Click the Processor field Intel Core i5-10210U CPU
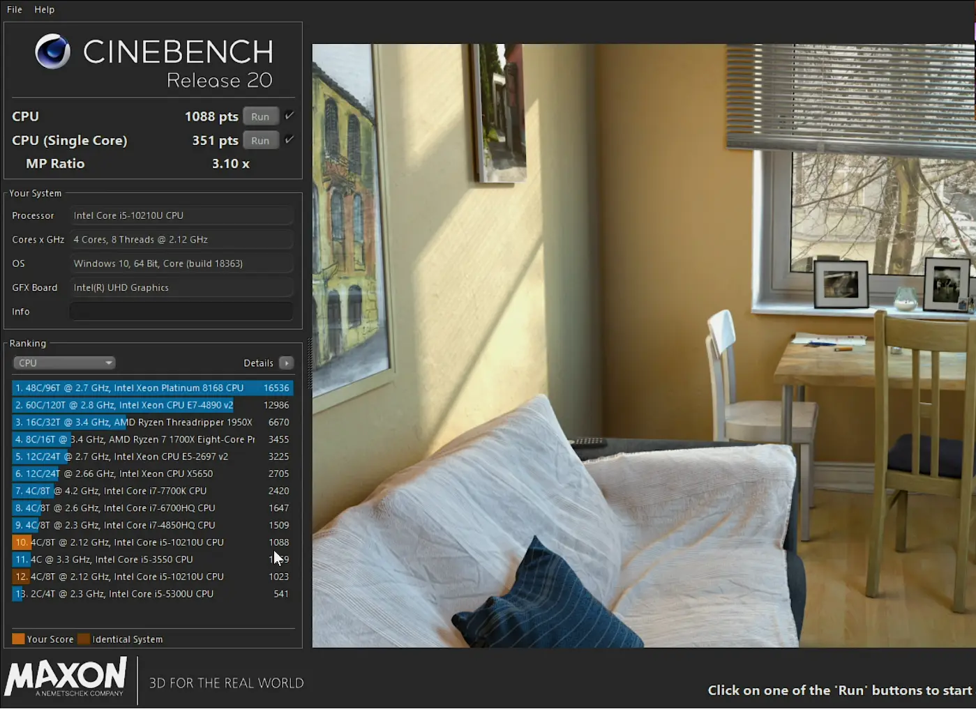 coord(181,215)
